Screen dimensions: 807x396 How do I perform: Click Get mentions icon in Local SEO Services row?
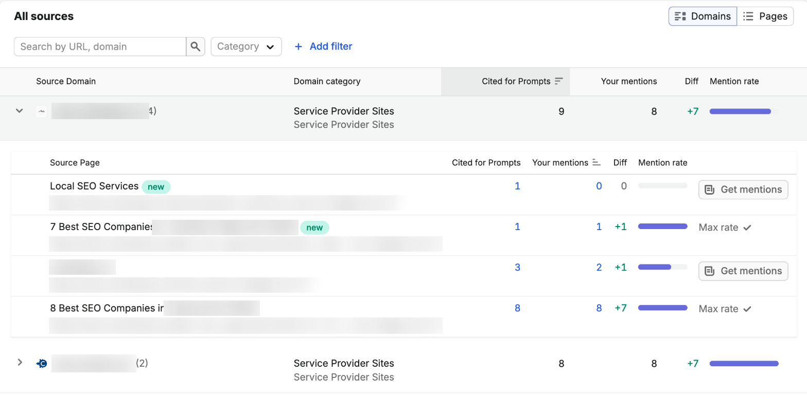click(710, 190)
